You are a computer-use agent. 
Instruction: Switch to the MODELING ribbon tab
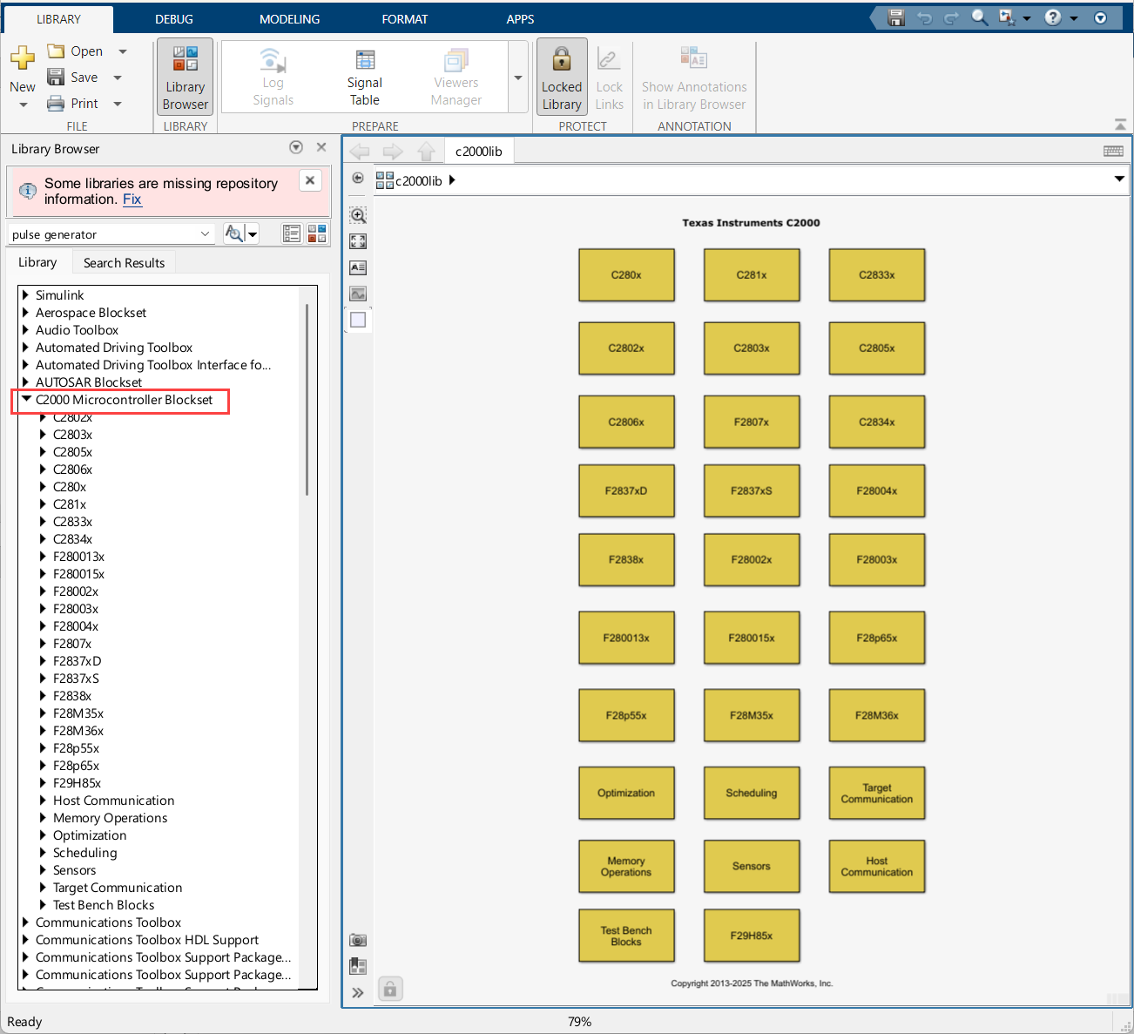point(289,19)
